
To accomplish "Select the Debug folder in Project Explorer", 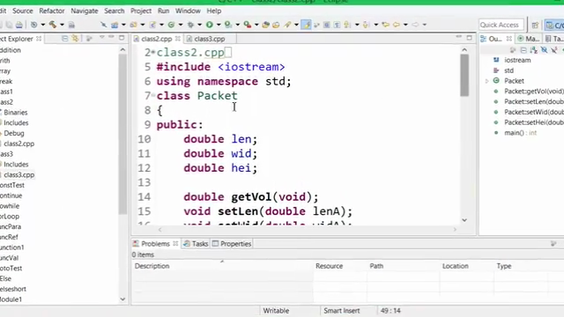I will click(14, 133).
